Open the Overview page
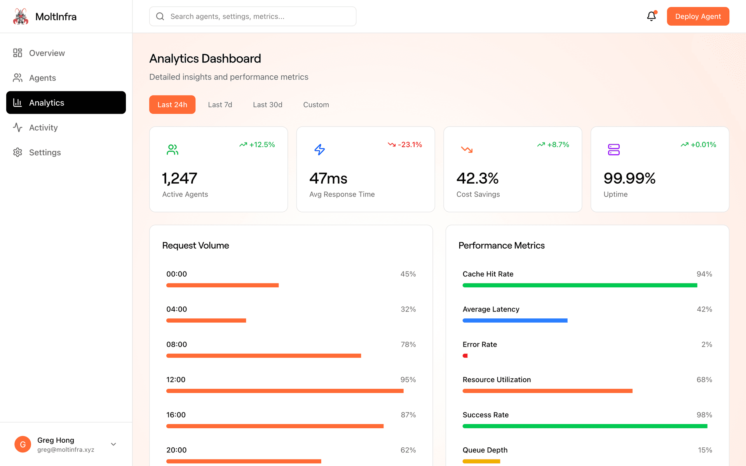Viewport: 746px width, 466px height. [66, 53]
